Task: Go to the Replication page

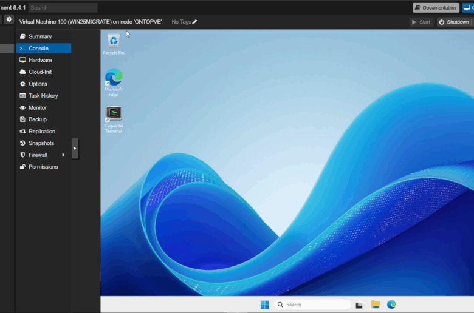Action: (44, 131)
